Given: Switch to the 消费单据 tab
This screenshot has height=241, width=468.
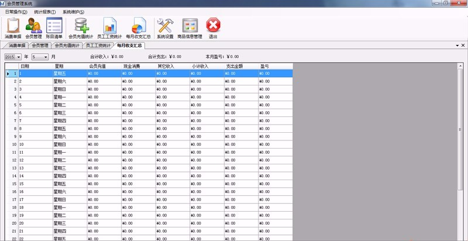Looking at the screenshot, I should (17, 46).
